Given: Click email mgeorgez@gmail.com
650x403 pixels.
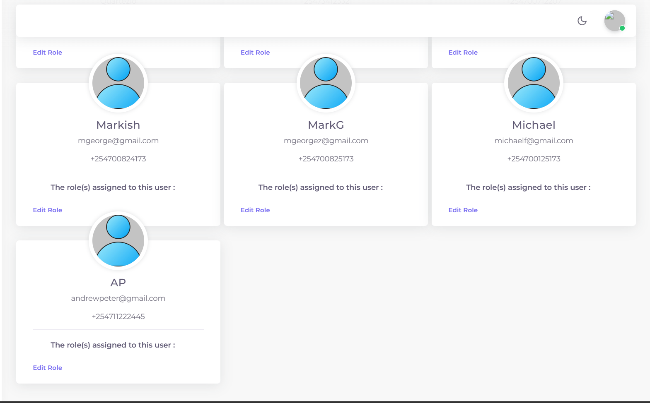Looking at the screenshot, I should (x=326, y=141).
